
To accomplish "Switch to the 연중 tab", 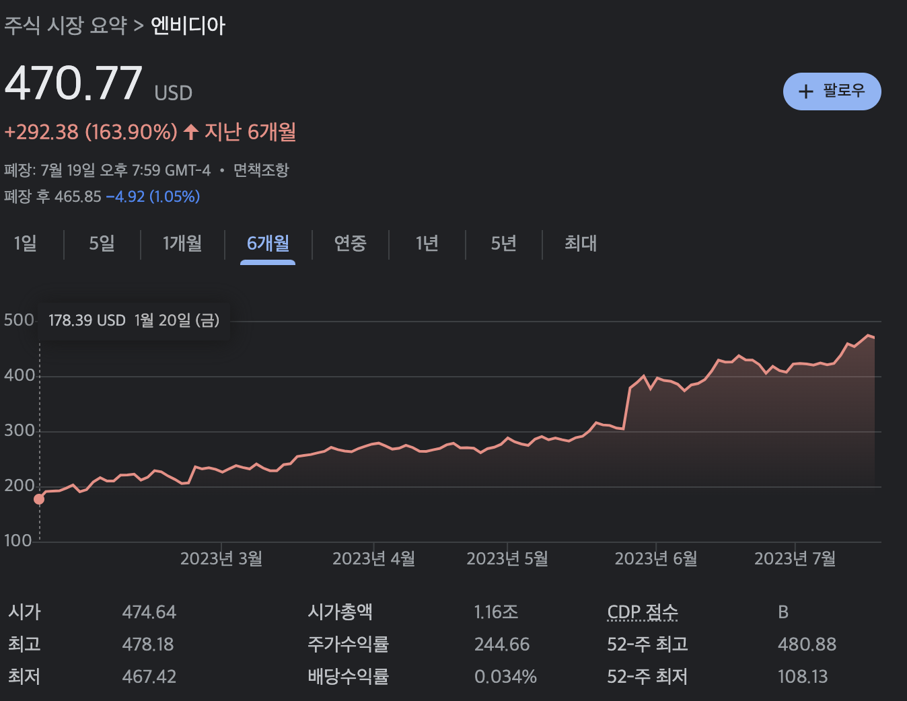I will click(x=351, y=243).
